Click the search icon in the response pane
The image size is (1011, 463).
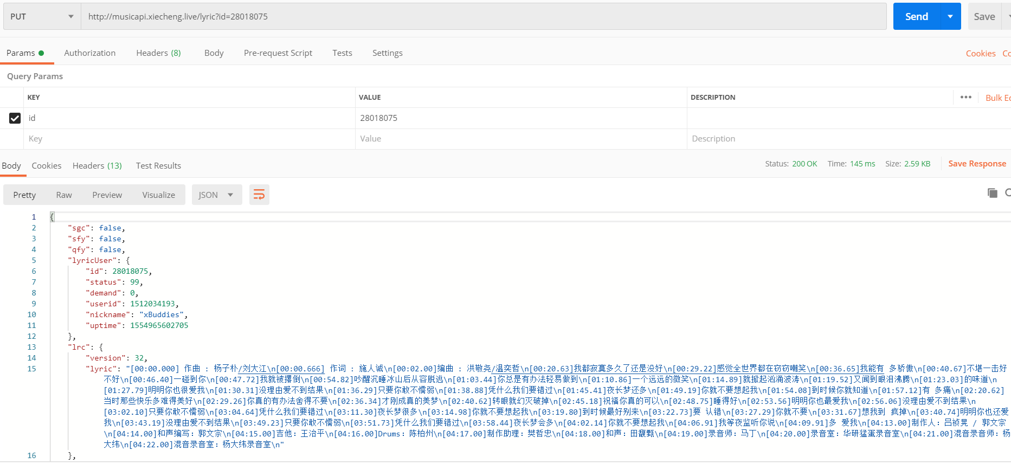click(1008, 193)
